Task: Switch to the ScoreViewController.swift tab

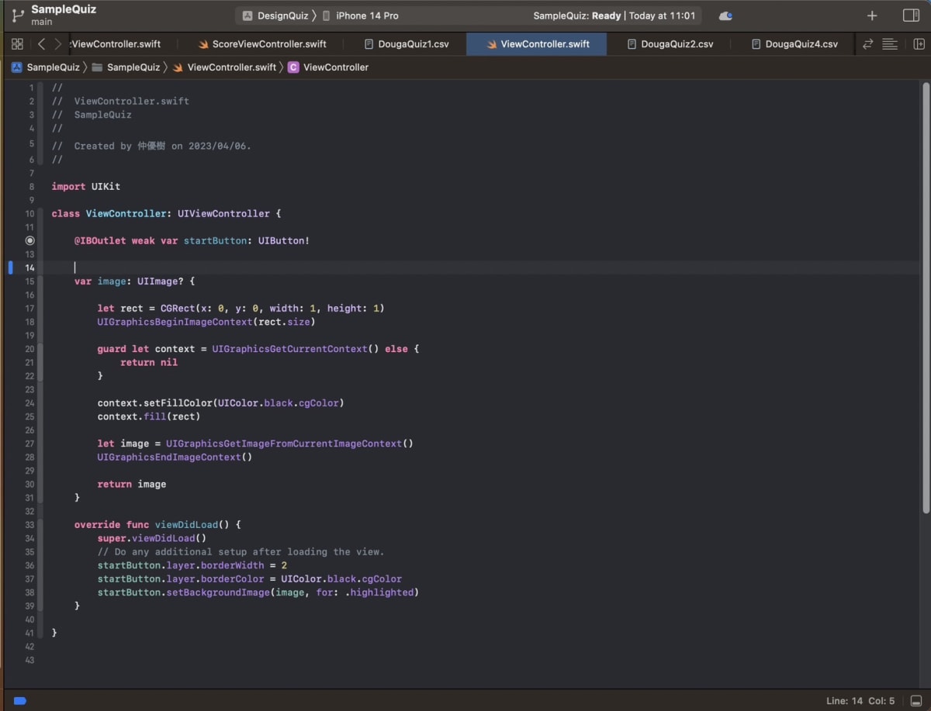Action: (x=262, y=44)
